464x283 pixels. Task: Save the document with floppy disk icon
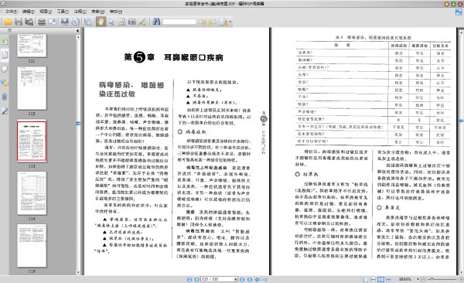point(19,22)
